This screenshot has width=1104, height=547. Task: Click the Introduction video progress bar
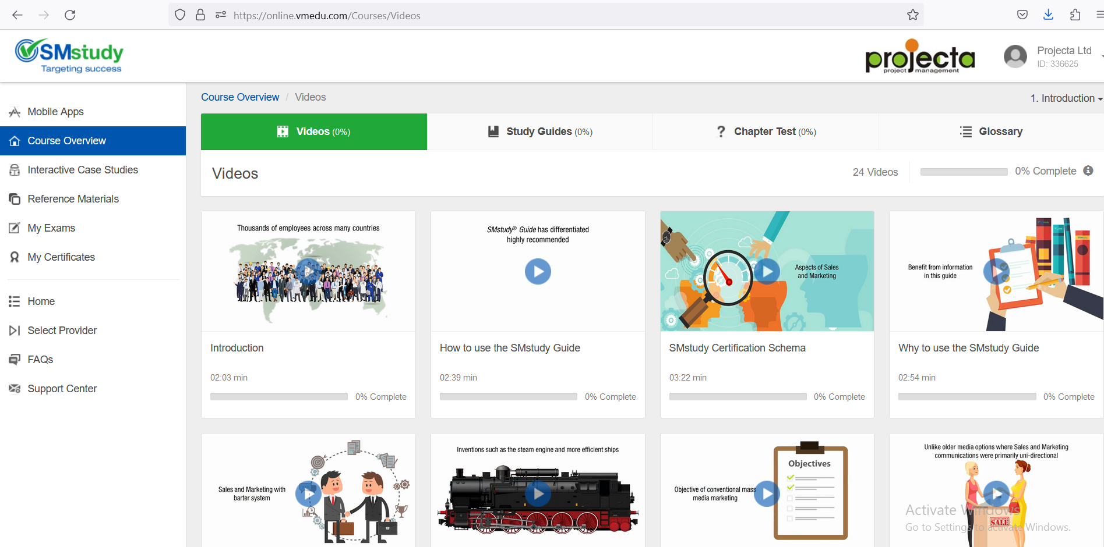click(x=278, y=397)
